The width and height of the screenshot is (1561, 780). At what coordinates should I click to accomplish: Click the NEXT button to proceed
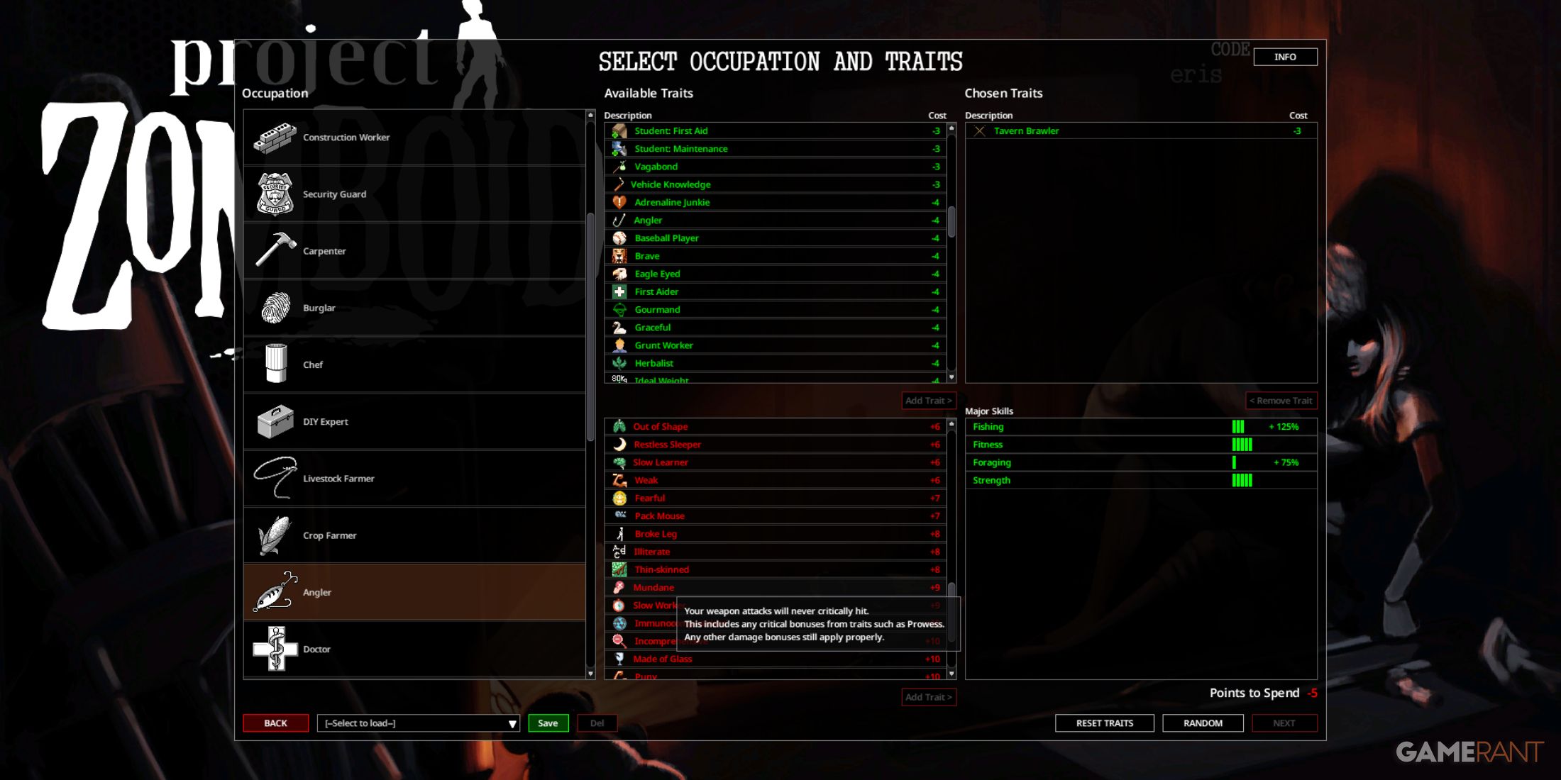1284,723
